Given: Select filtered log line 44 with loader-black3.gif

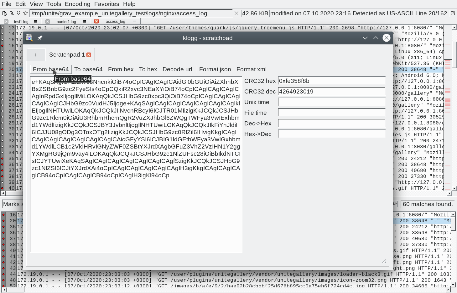Looking at the screenshot, I should pyautogui.click(x=233, y=274).
